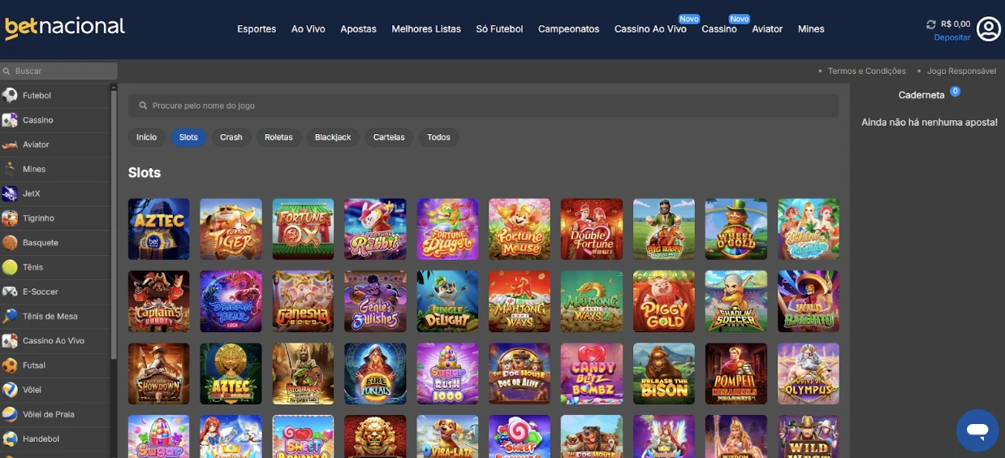This screenshot has width=1005, height=458.
Task: Open Ao Vivo in the top navigation
Action: (308, 29)
